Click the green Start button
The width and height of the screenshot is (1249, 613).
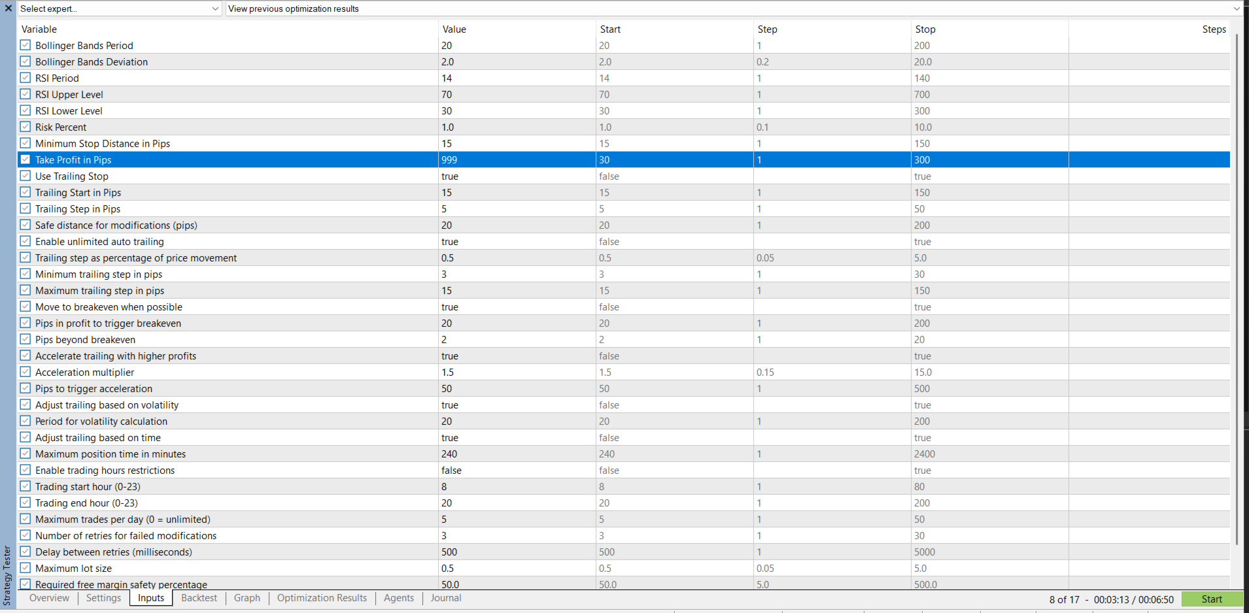pyautogui.click(x=1212, y=599)
